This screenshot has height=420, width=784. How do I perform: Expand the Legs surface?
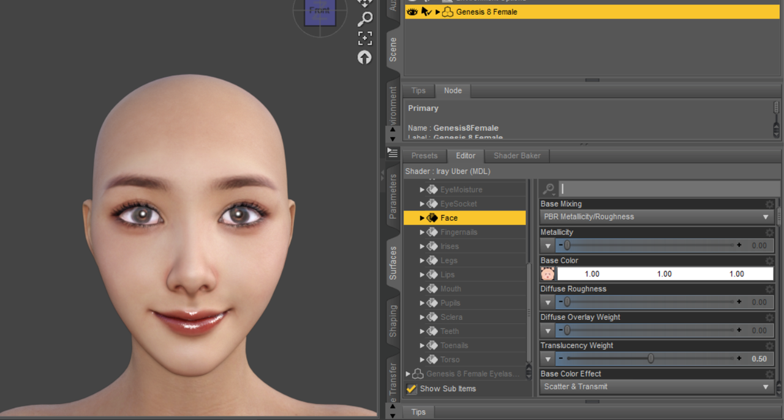tap(422, 260)
